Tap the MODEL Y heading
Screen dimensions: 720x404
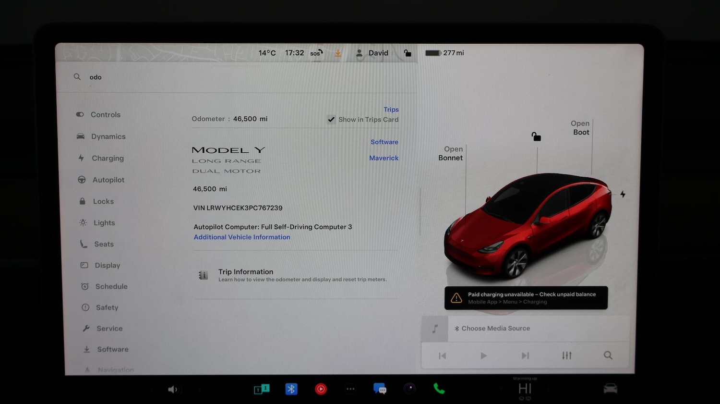click(x=228, y=150)
